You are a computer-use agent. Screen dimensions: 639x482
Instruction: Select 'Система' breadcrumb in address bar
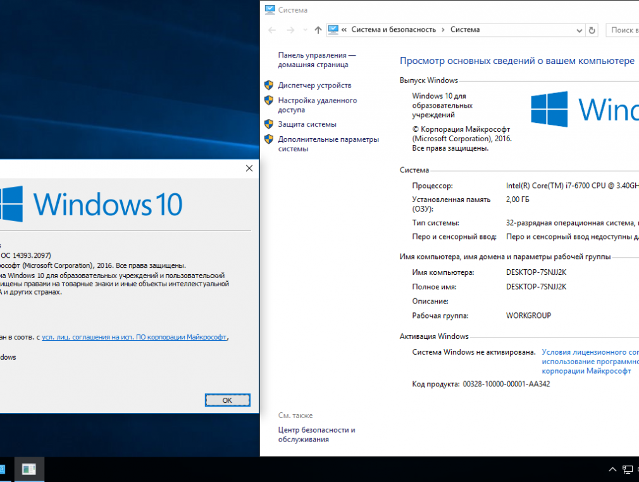point(465,29)
